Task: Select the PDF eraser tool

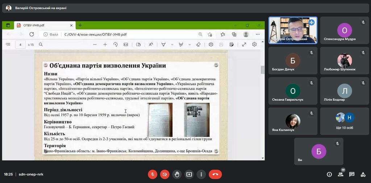Action: (198, 44)
